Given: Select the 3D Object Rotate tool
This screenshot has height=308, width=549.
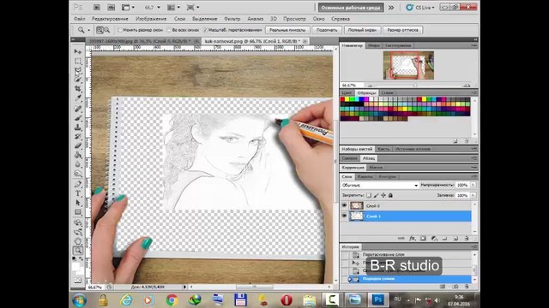Looking at the screenshot, I should 78,222.
